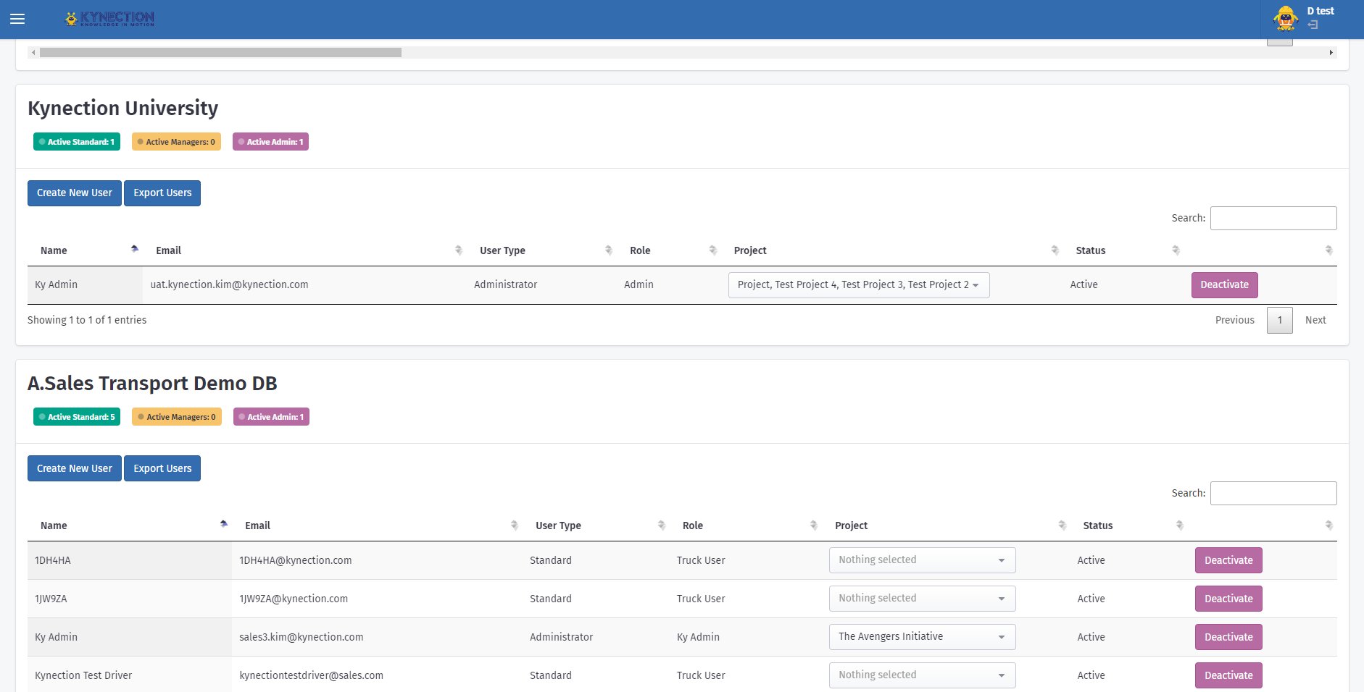The width and height of the screenshot is (1364, 692).
Task: Click Create New User in A.Sales Transport Demo DB
Action: [75, 468]
